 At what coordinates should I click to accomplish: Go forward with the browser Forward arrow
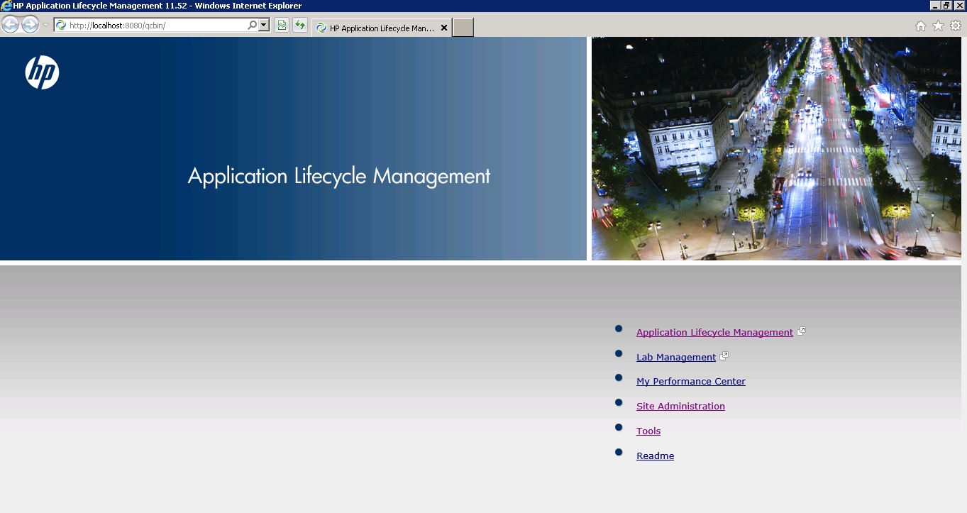30,26
